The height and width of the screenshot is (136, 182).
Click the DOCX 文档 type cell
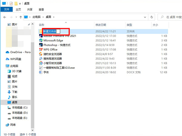click(x=134, y=72)
